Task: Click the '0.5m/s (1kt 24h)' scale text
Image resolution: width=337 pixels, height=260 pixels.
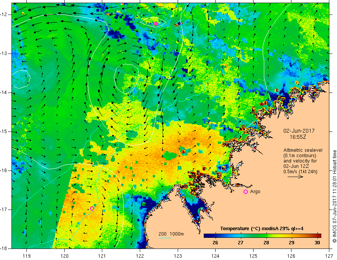Action: (x=300, y=172)
